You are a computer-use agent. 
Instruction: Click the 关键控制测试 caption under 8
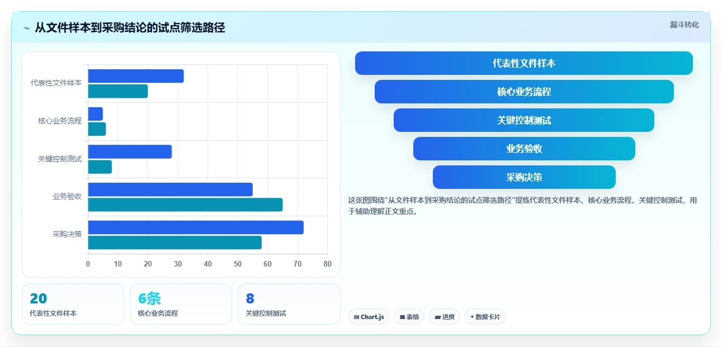coord(266,313)
